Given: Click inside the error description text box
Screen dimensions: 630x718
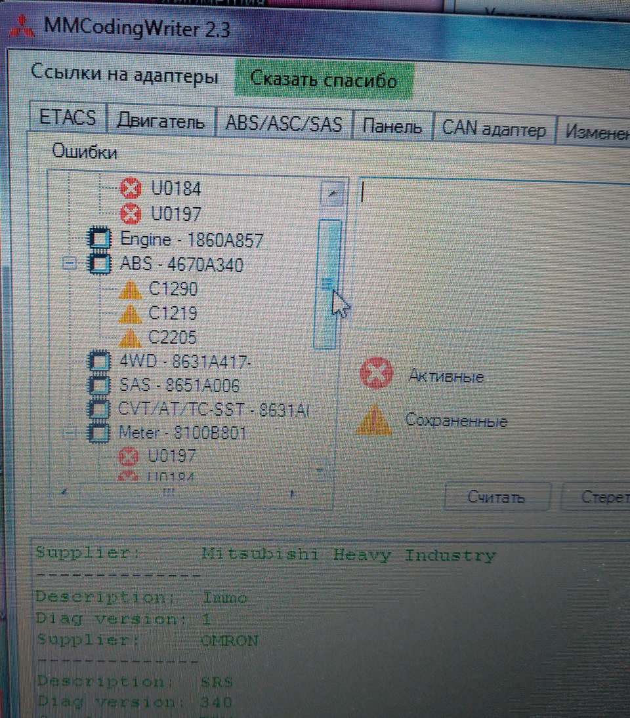Looking at the screenshot, I should point(494,254).
